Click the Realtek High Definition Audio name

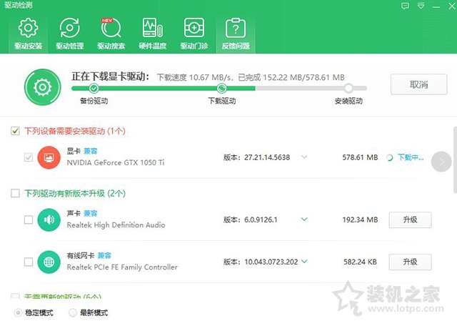coord(116,225)
